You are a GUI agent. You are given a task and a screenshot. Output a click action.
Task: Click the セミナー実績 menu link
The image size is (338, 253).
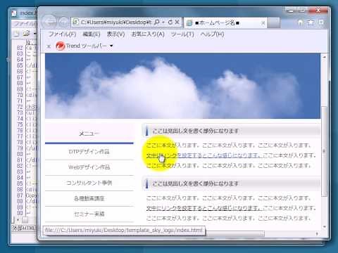pos(89,214)
